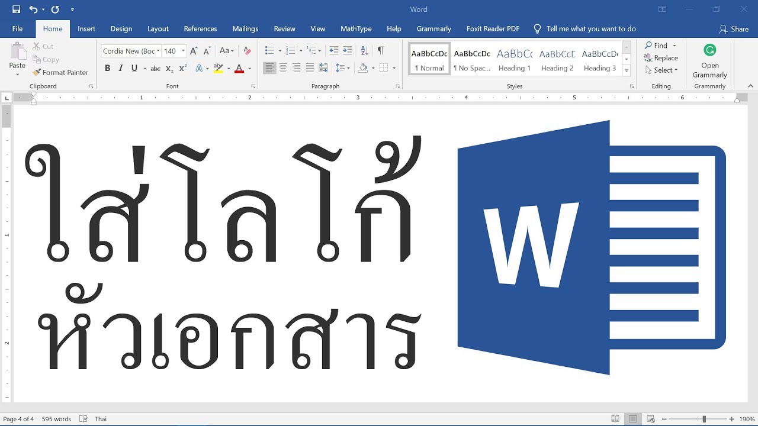
Task: Open Grammarly from the ribbon
Action: pos(710,60)
